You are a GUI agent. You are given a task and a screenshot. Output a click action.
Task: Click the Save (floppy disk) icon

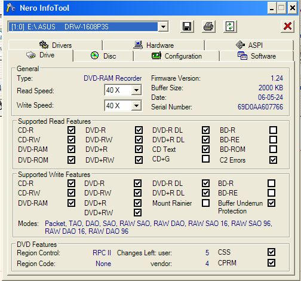point(187,26)
